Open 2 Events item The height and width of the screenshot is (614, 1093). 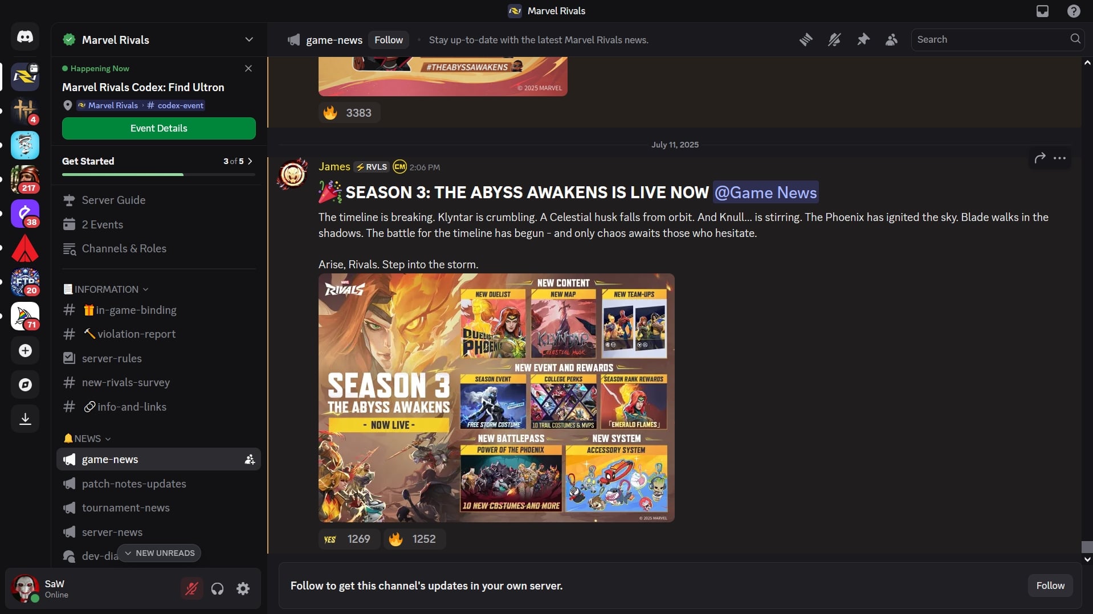tap(159, 224)
